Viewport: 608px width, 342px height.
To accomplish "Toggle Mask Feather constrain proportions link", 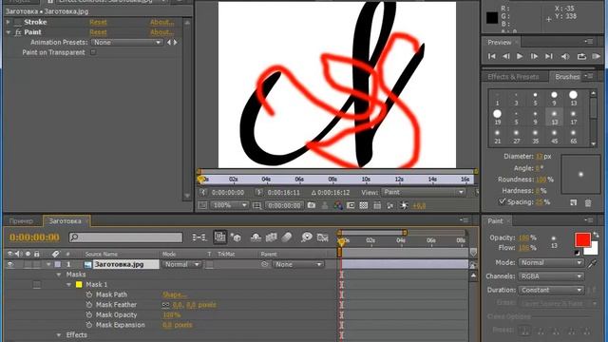I will tap(165, 305).
